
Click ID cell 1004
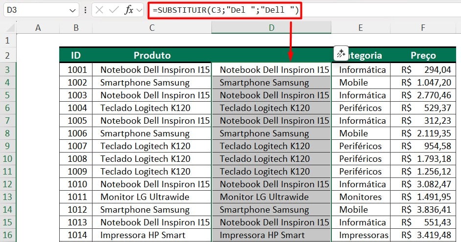click(76, 108)
